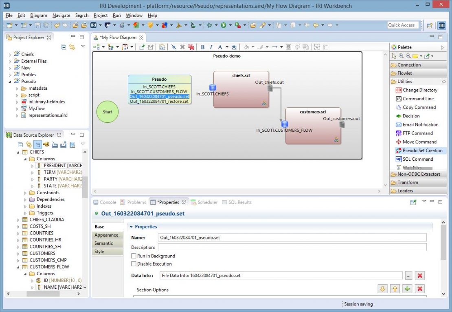Expand the metadata folder
This screenshot has width=452, height=312.
tap(17, 89)
